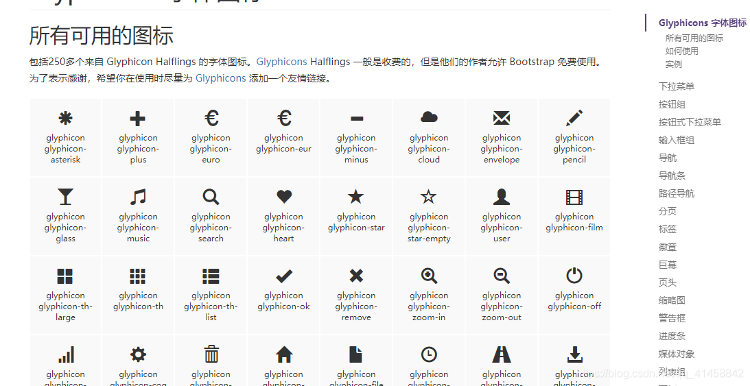
Task: Go to 警告框 sidebar item
Action: coord(672,318)
